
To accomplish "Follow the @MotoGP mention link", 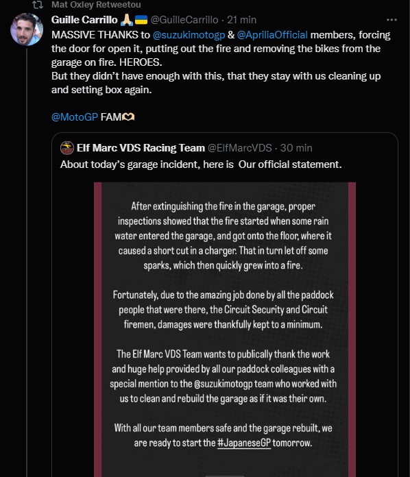I will click(75, 117).
